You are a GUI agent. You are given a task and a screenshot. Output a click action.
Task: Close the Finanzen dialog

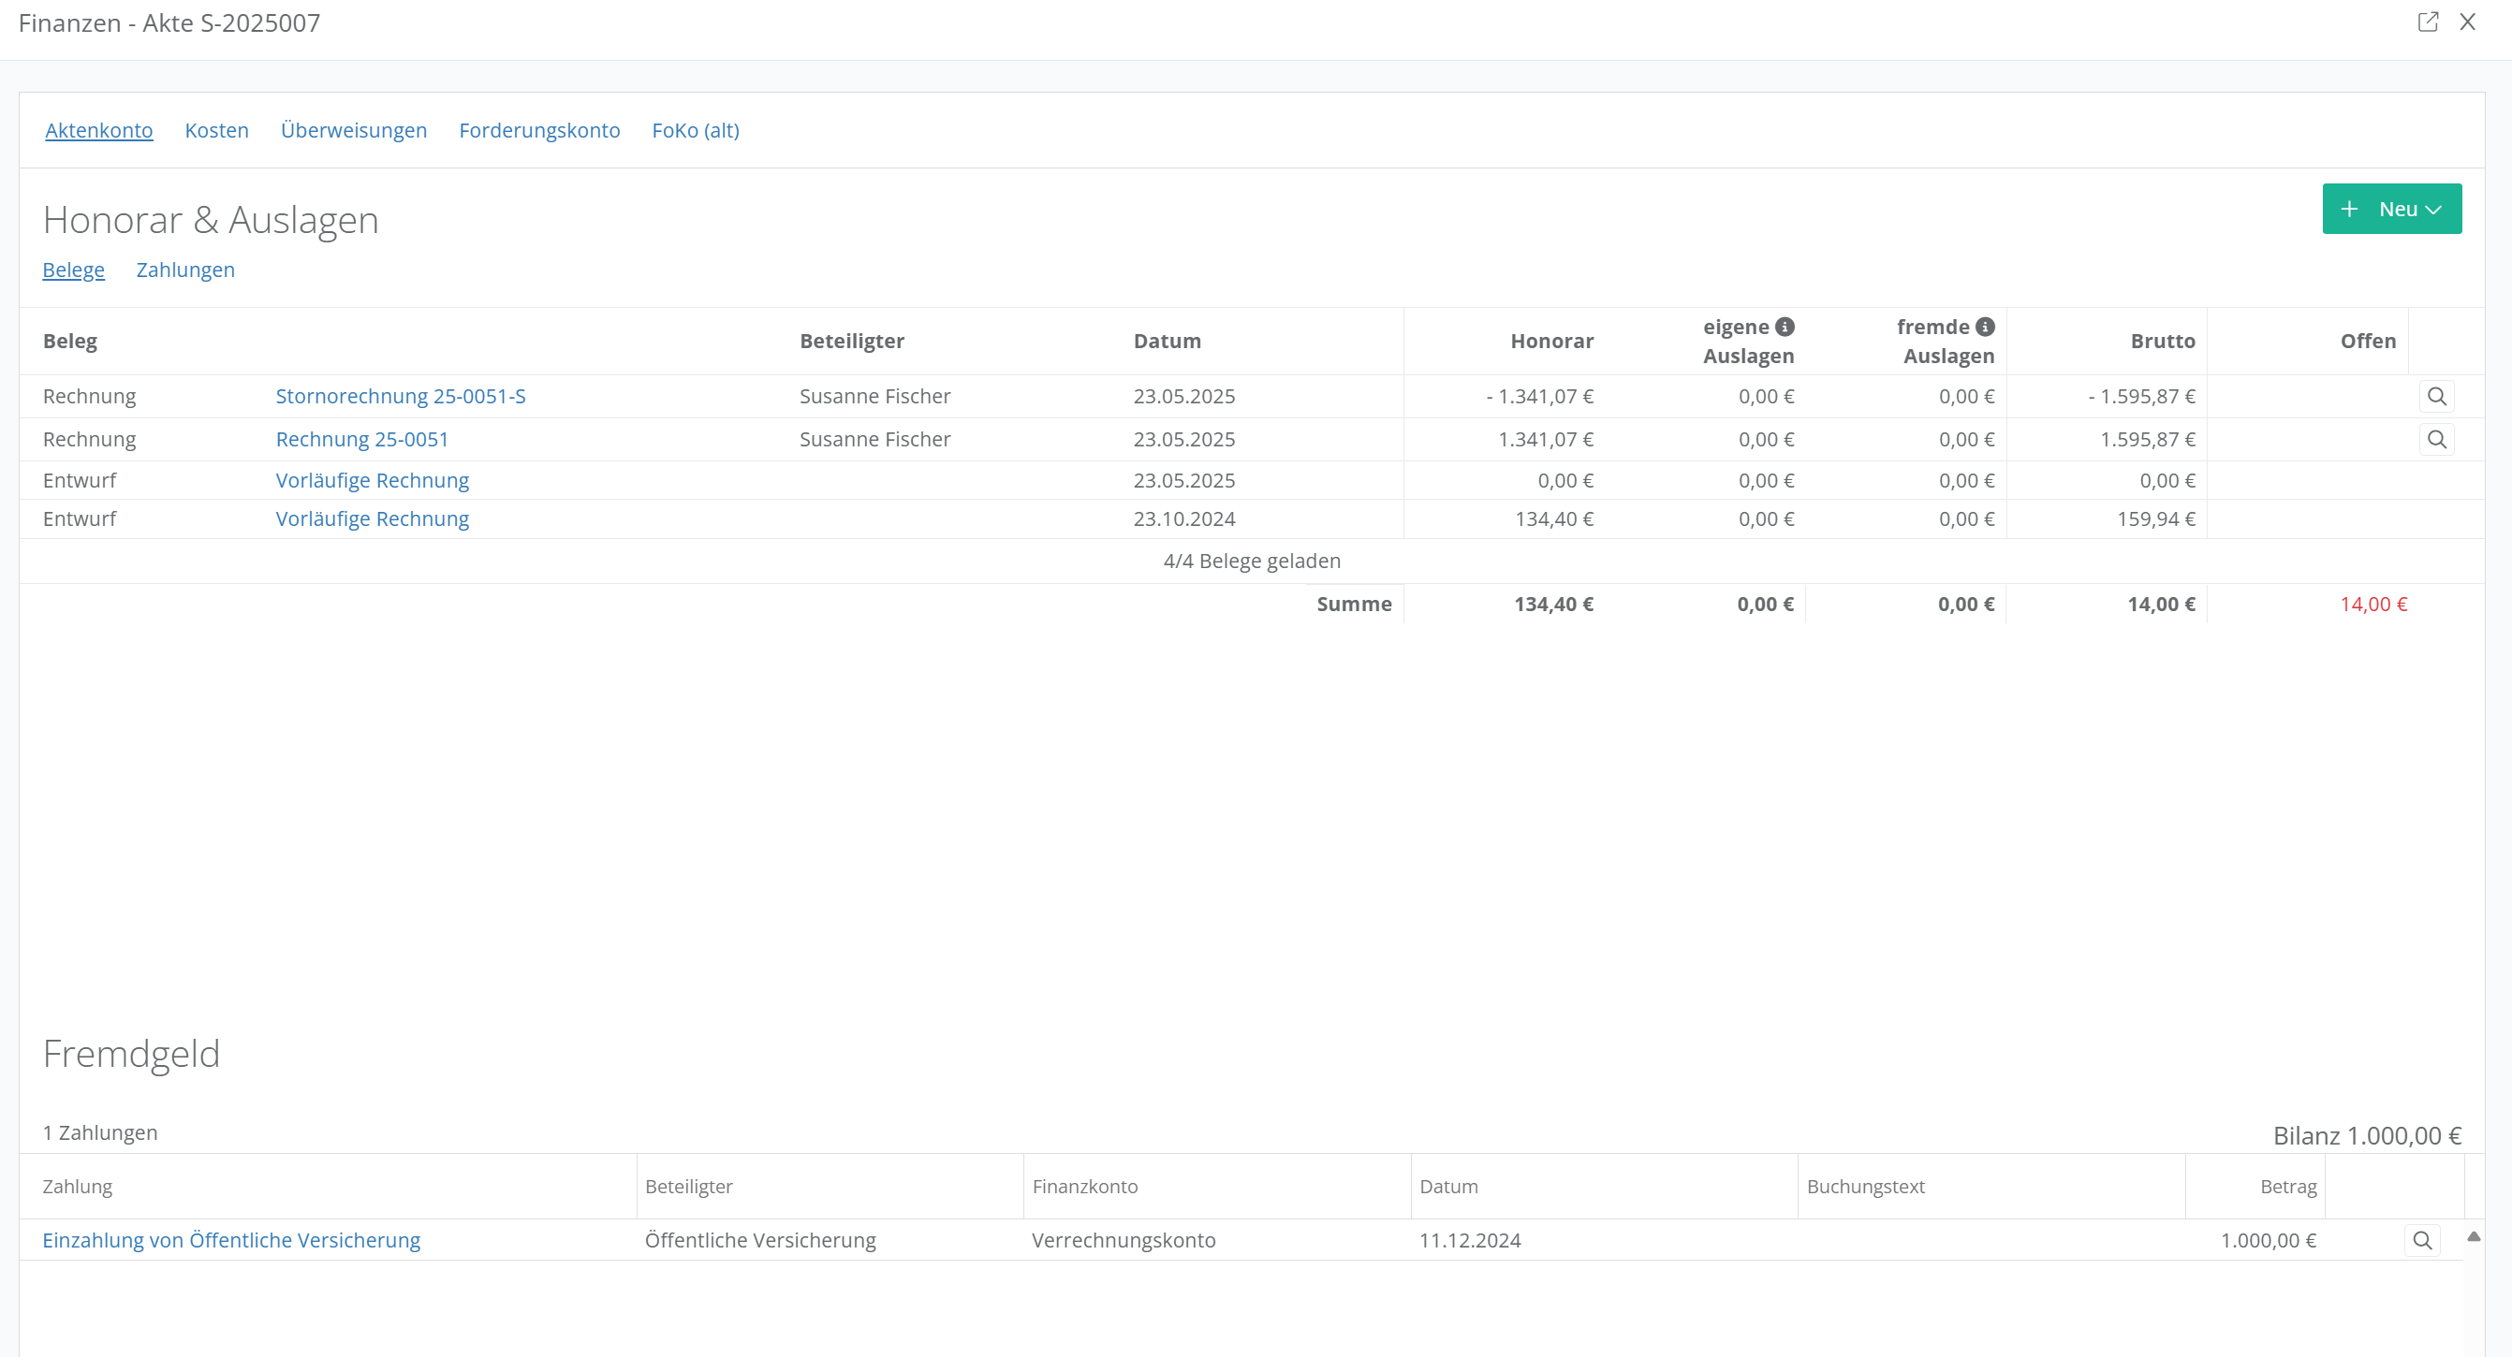(2468, 22)
